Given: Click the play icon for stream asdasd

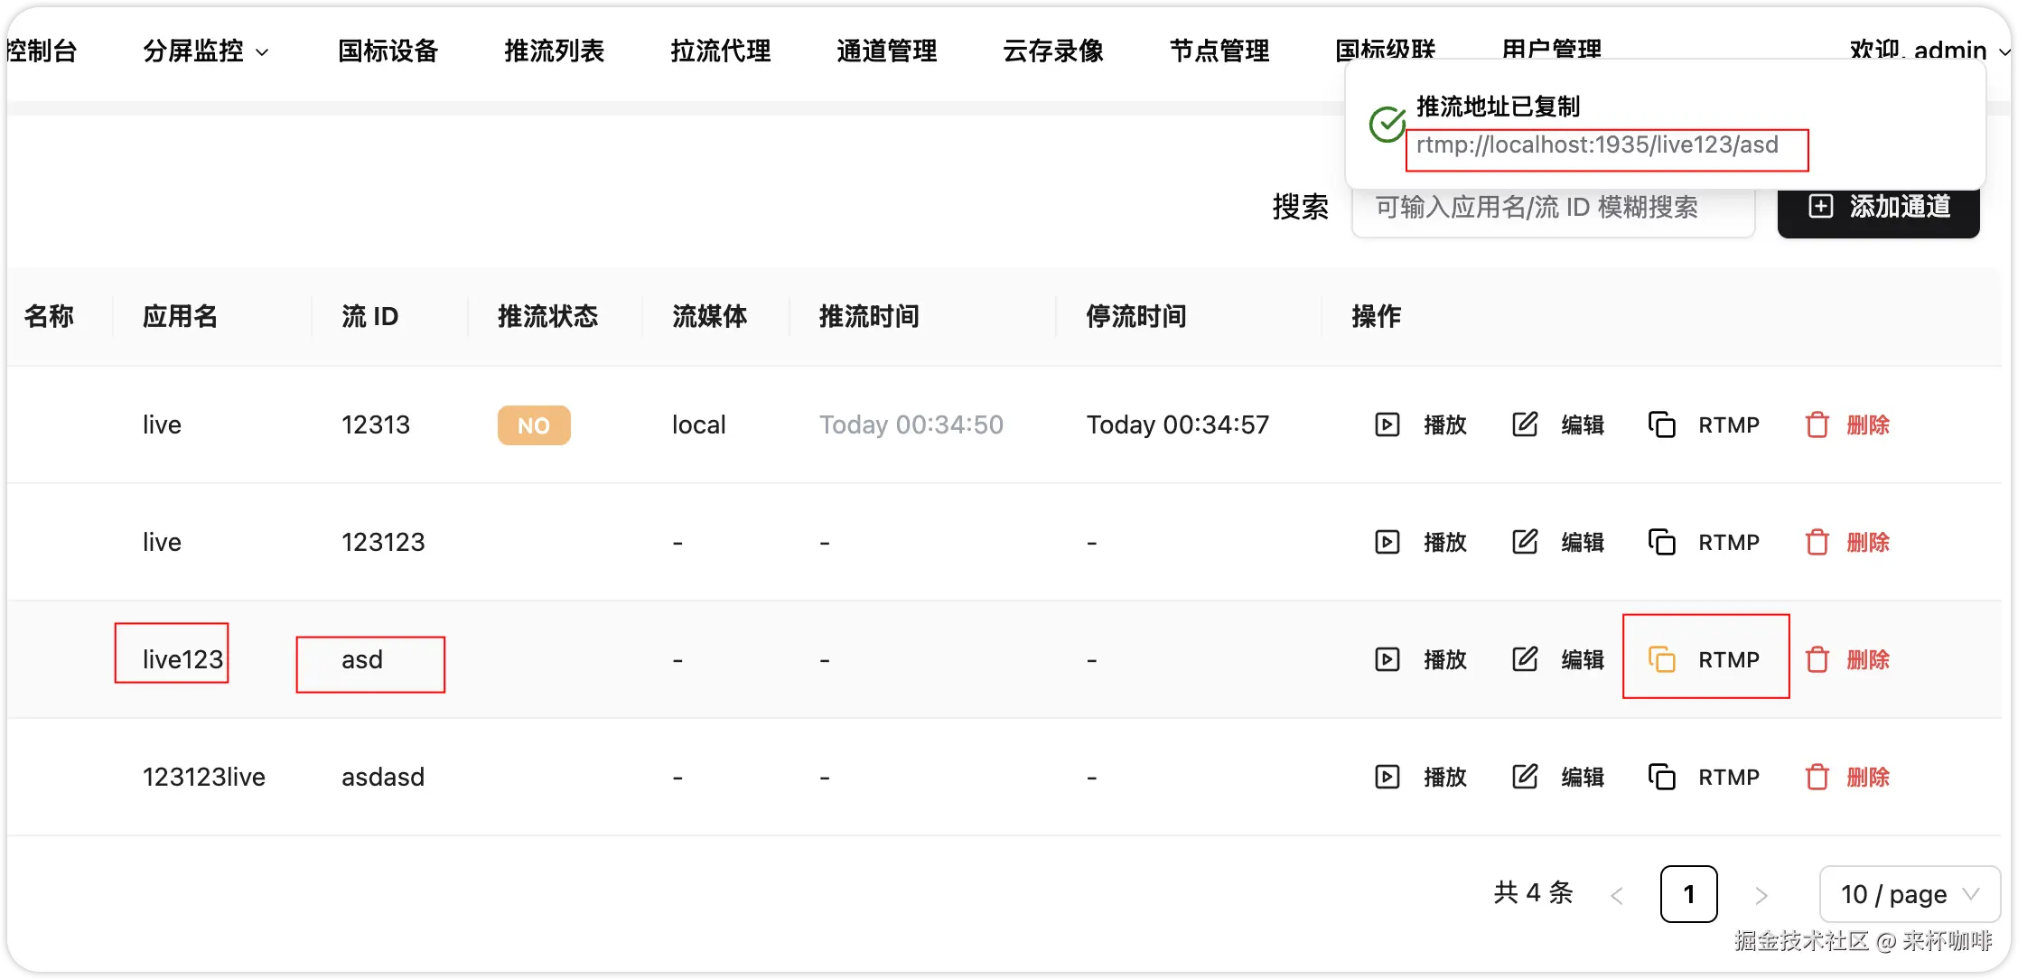Looking at the screenshot, I should [1387, 777].
